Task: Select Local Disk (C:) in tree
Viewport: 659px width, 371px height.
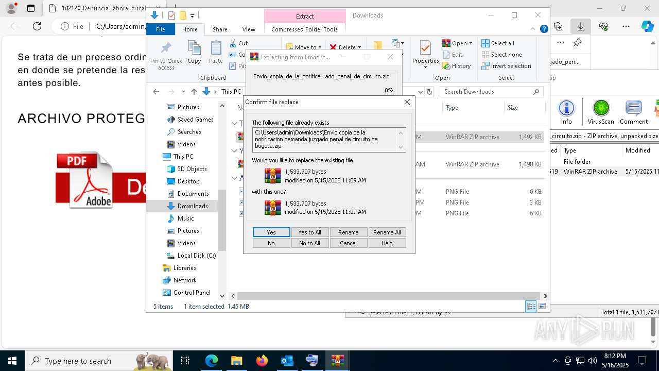Action: (x=196, y=256)
